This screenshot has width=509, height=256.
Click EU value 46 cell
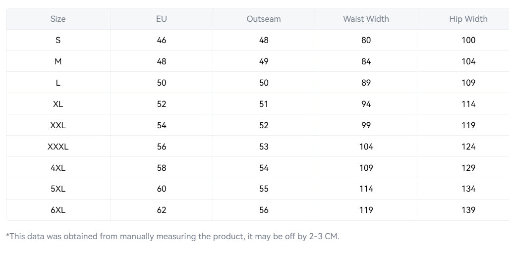(162, 40)
